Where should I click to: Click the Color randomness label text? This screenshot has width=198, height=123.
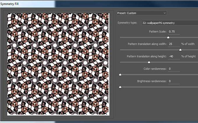point(155,69)
